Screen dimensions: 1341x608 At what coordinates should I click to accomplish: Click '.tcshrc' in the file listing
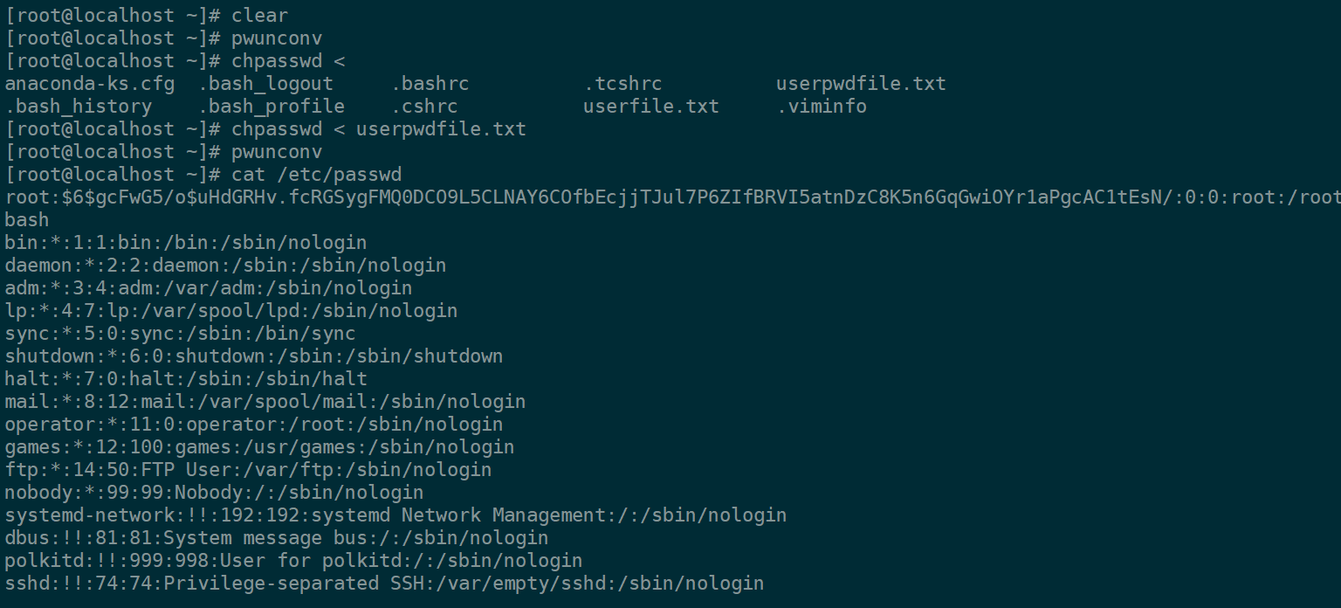622,84
